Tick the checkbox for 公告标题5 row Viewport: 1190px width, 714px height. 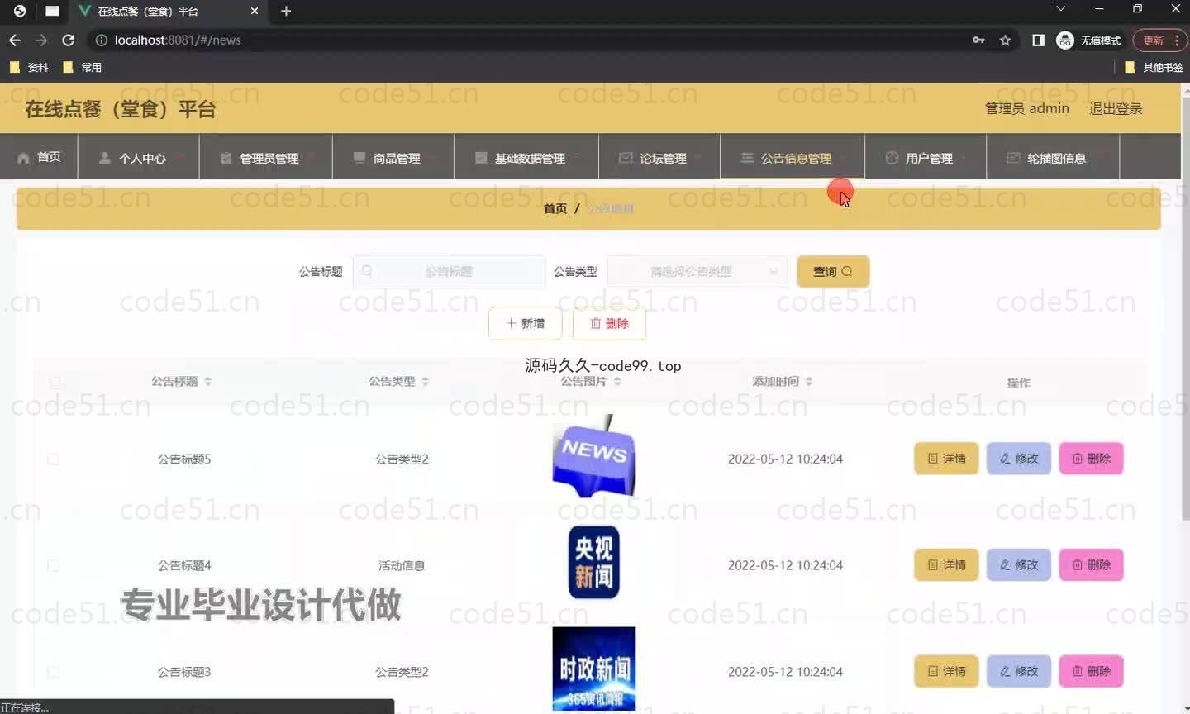coord(54,459)
